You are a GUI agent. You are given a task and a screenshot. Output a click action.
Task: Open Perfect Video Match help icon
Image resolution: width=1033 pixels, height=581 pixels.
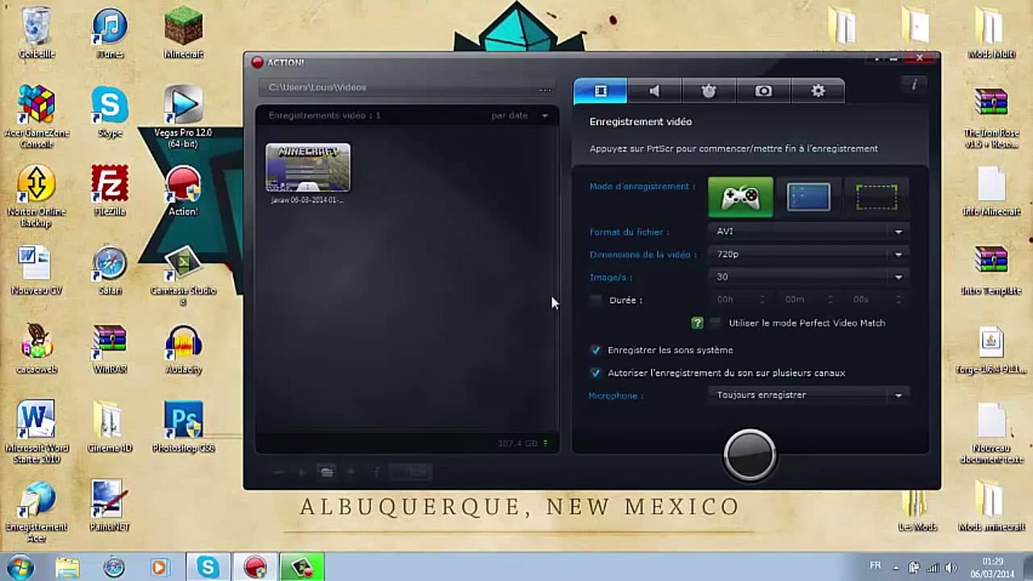pyautogui.click(x=697, y=323)
